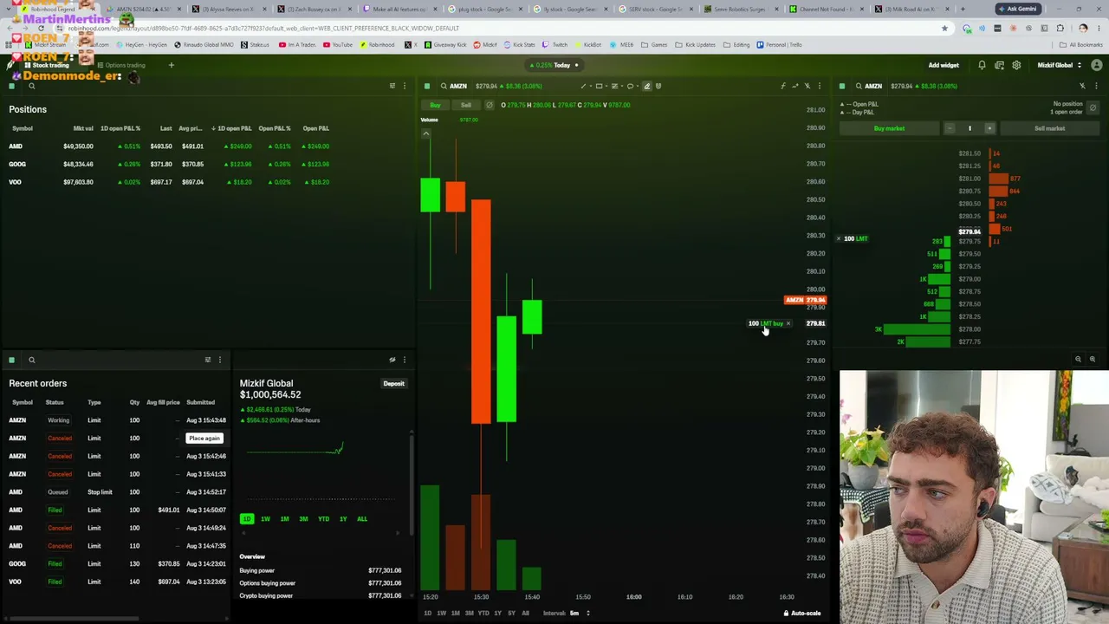
Task: Select the chart annotation bubble tool
Action: [630, 86]
